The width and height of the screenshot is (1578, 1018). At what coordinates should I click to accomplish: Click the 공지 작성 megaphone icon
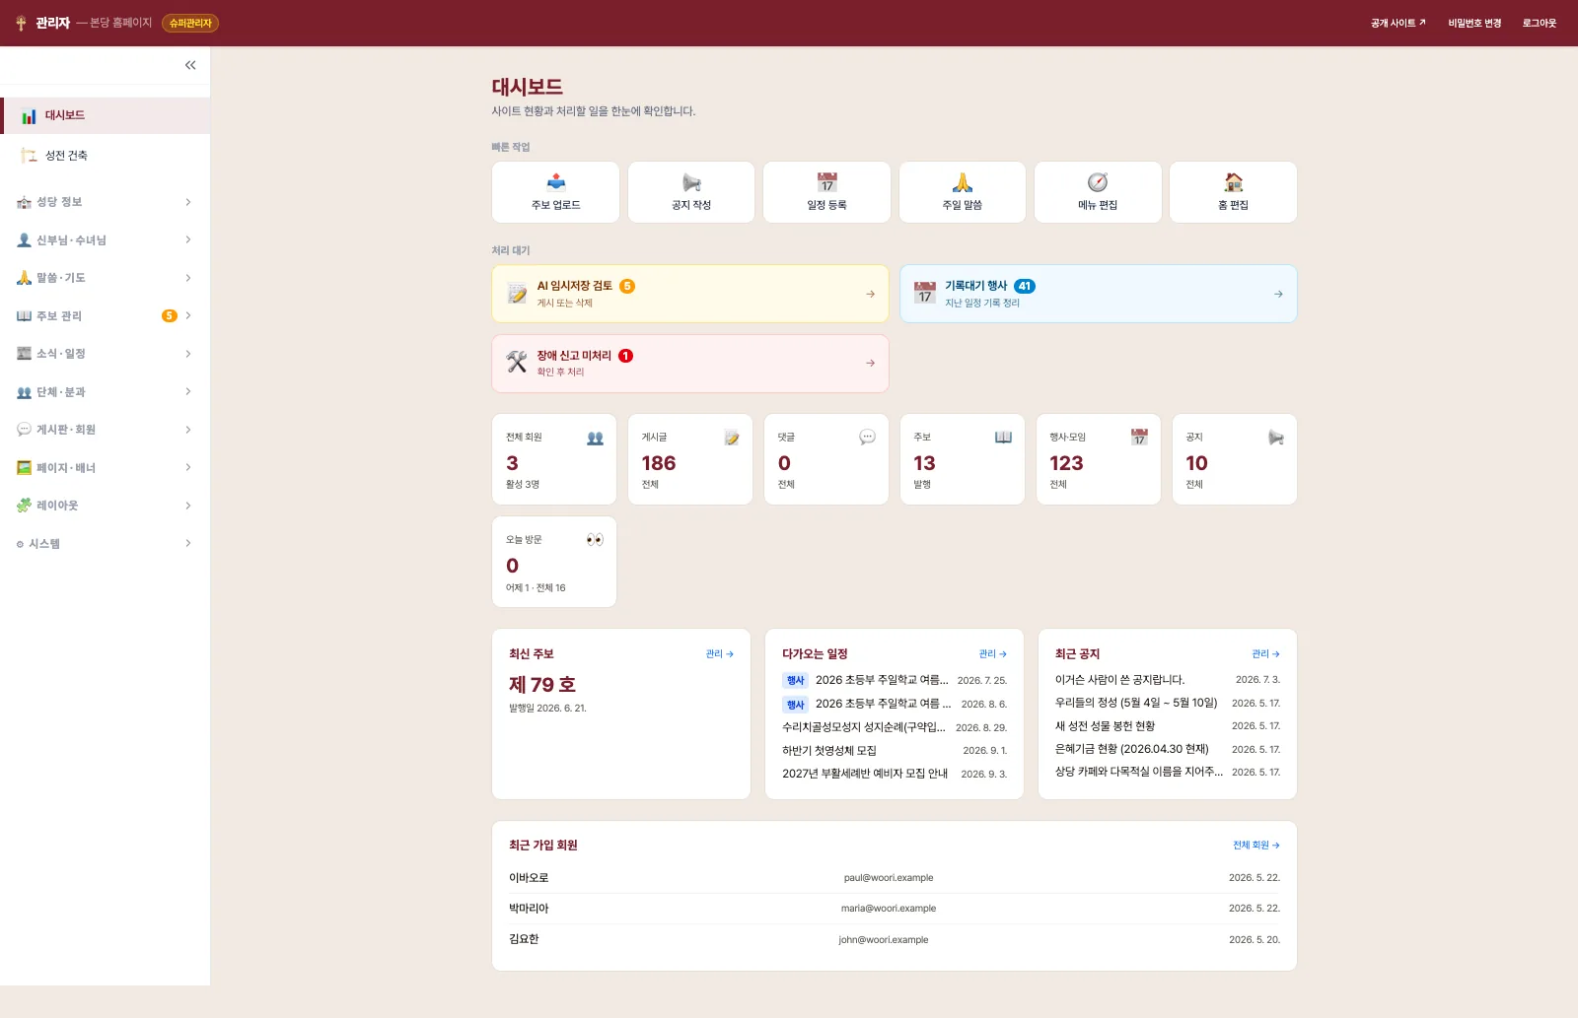(x=691, y=182)
